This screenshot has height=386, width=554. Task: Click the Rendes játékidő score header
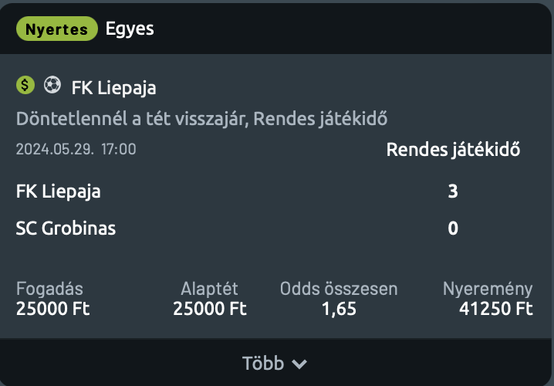(x=453, y=149)
